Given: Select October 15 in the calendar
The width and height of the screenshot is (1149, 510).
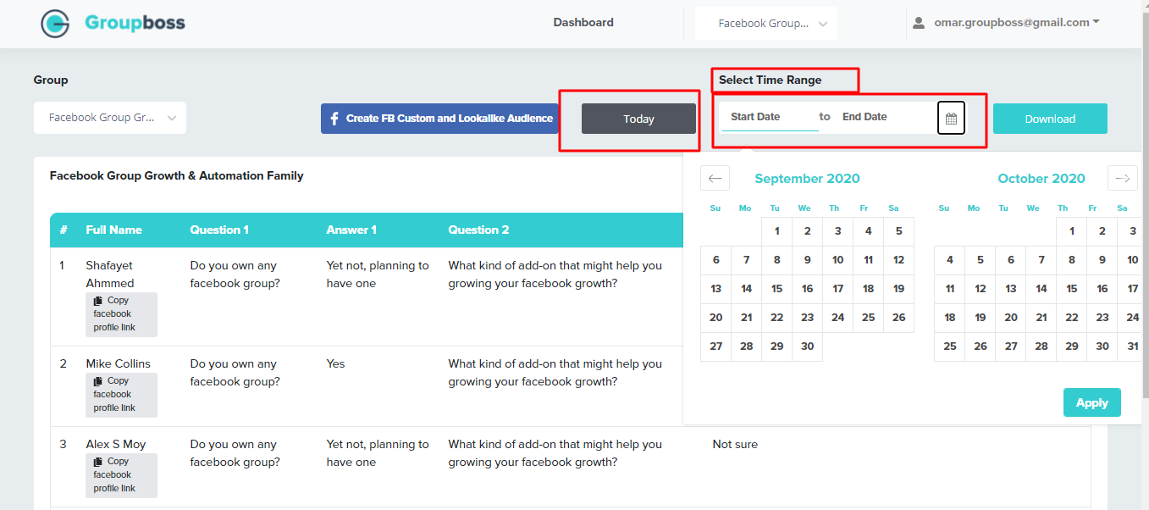Looking at the screenshot, I should click(x=1071, y=289).
